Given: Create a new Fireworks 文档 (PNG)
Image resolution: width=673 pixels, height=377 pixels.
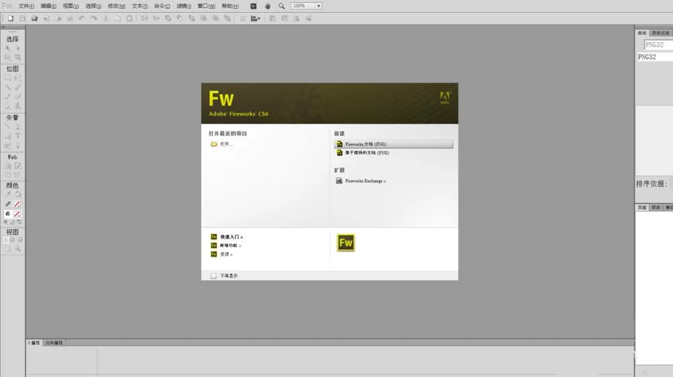Looking at the screenshot, I should [394, 144].
